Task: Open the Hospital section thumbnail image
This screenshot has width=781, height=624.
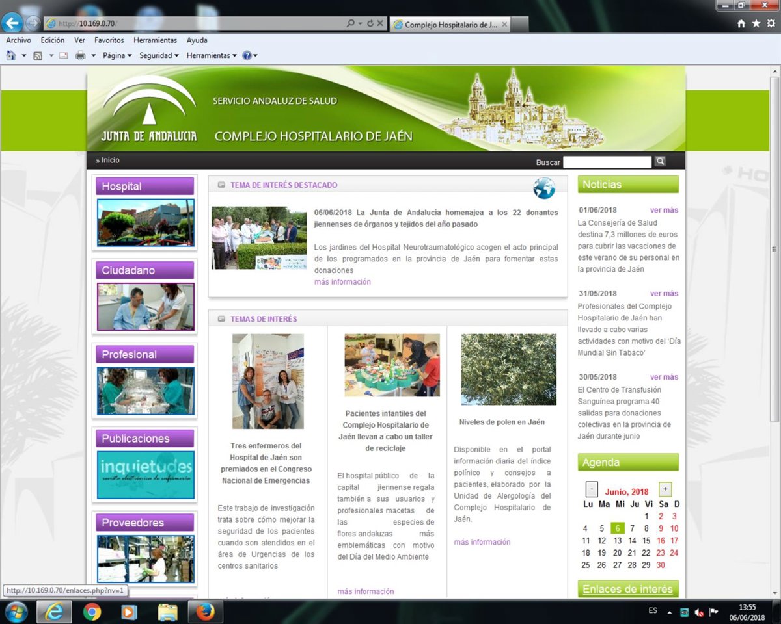Action: click(x=145, y=222)
